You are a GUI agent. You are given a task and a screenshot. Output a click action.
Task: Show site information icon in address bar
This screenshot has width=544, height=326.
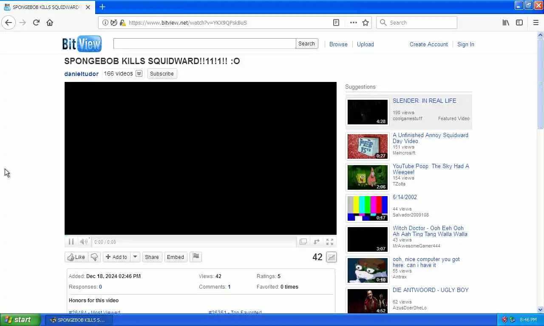click(x=105, y=22)
